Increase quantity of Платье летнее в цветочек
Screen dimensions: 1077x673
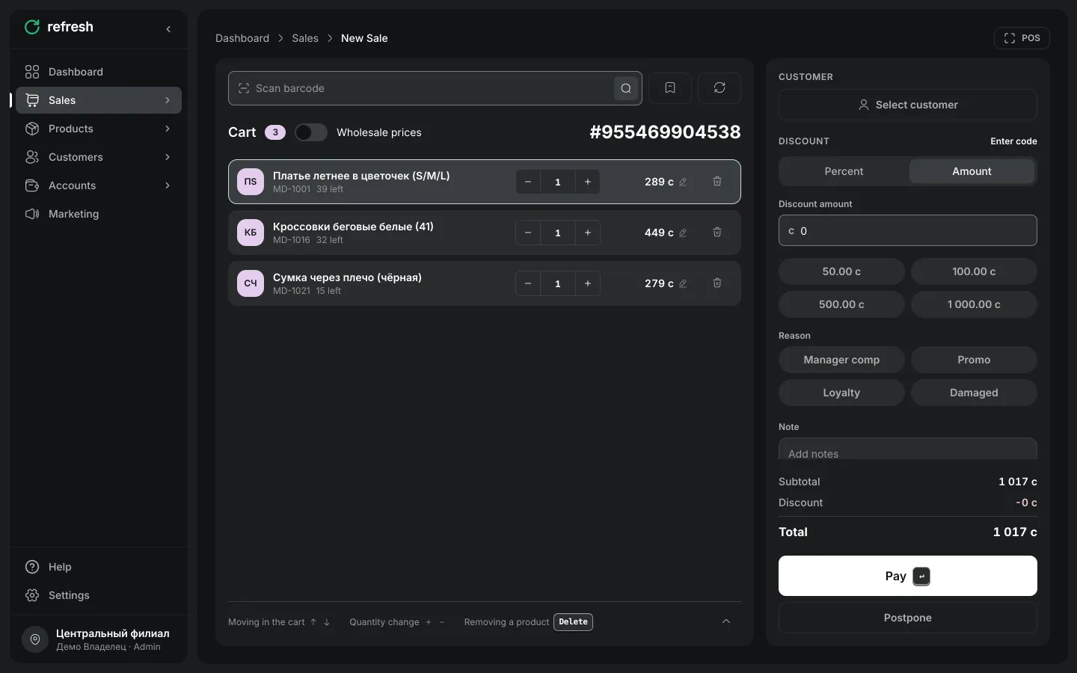588,182
